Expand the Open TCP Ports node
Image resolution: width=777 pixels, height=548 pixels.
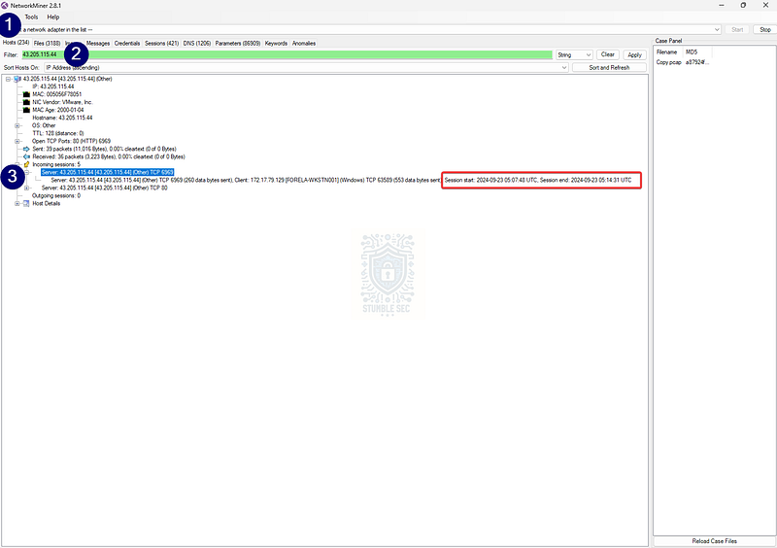(x=17, y=141)
